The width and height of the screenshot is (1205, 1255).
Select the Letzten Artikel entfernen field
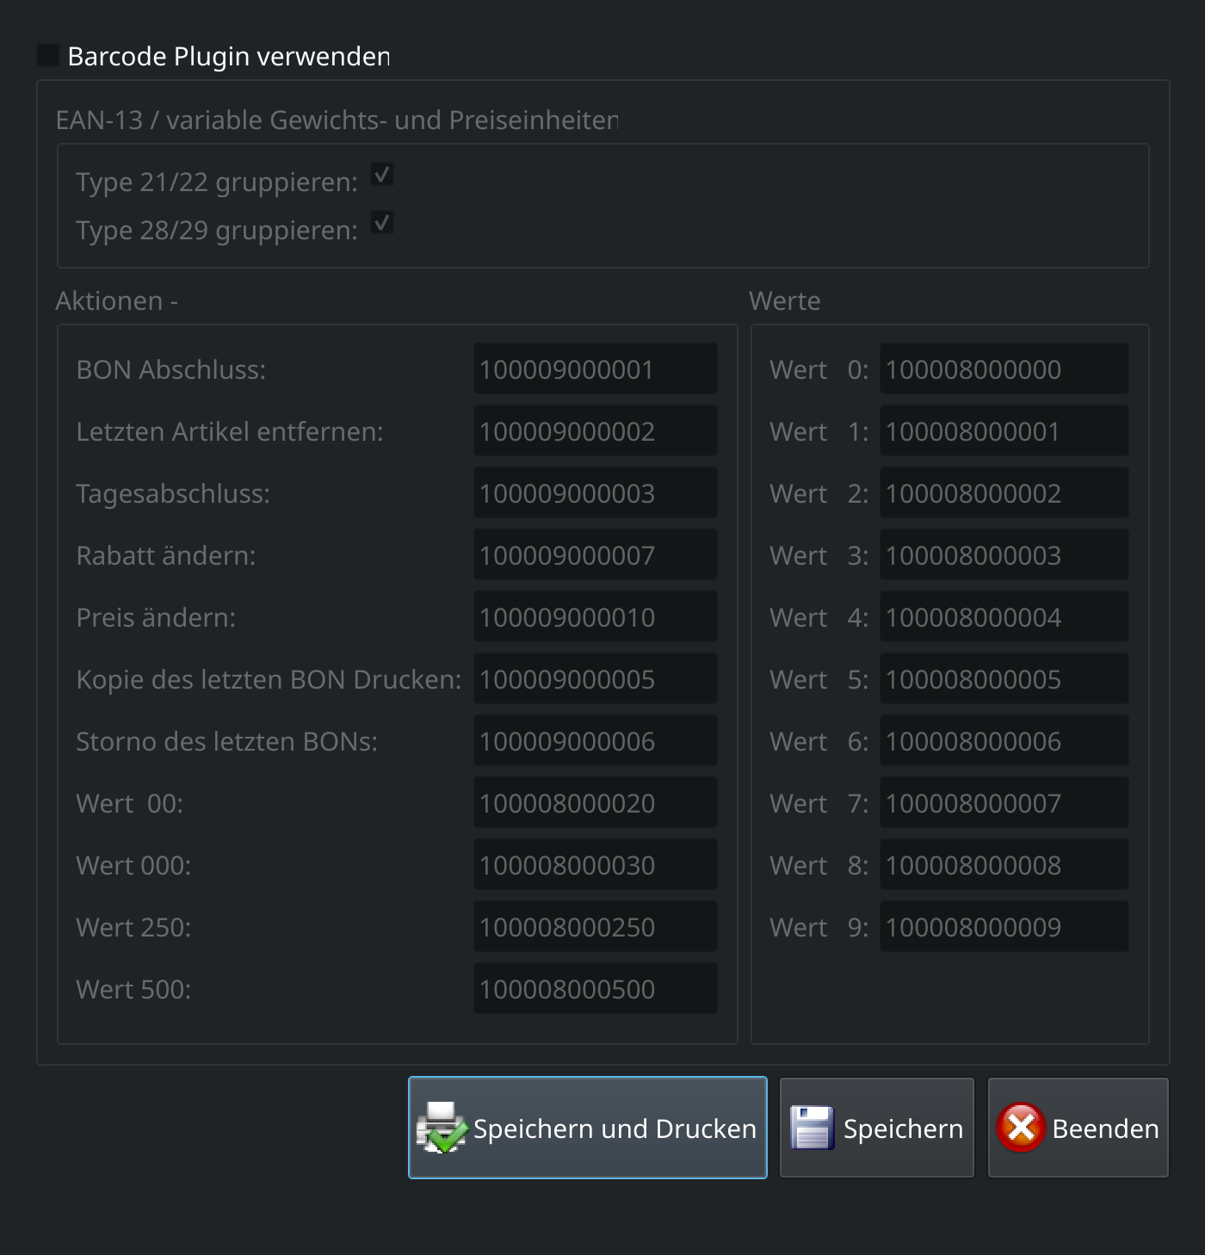click(596, 431)
